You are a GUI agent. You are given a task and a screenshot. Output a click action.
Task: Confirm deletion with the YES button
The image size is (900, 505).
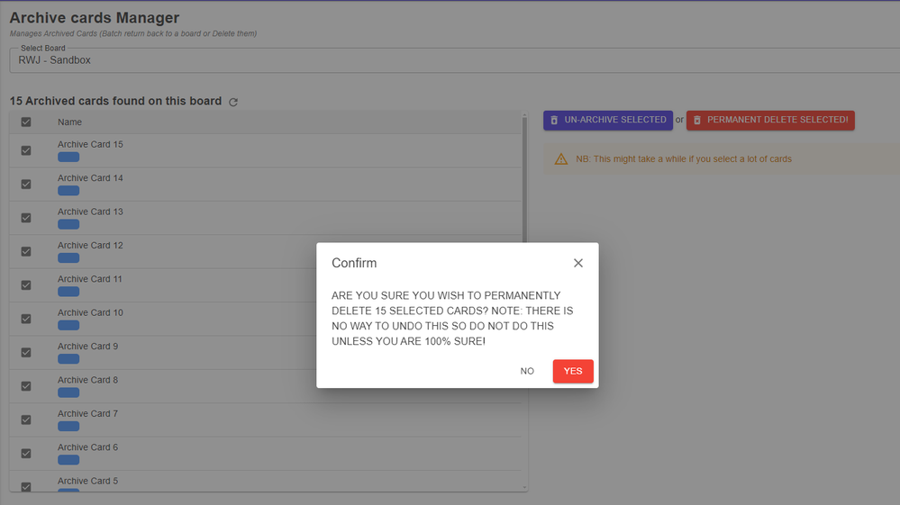[573, 371]
